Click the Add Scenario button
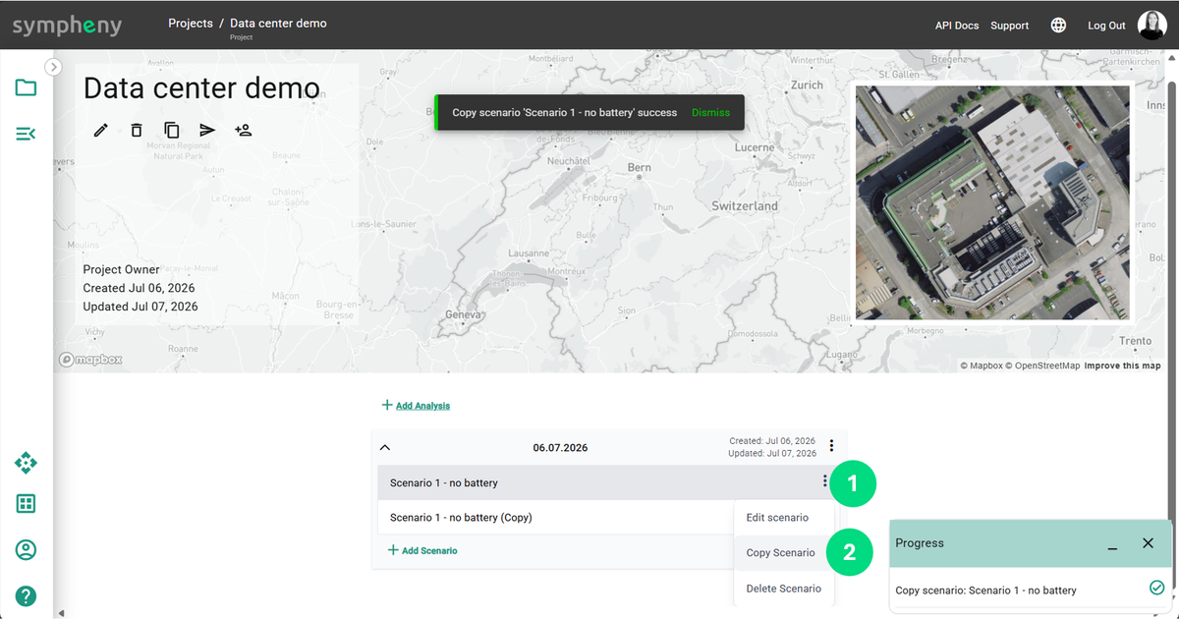Image resolution: width=1179 pixels, height=620 pixels. 422,550
